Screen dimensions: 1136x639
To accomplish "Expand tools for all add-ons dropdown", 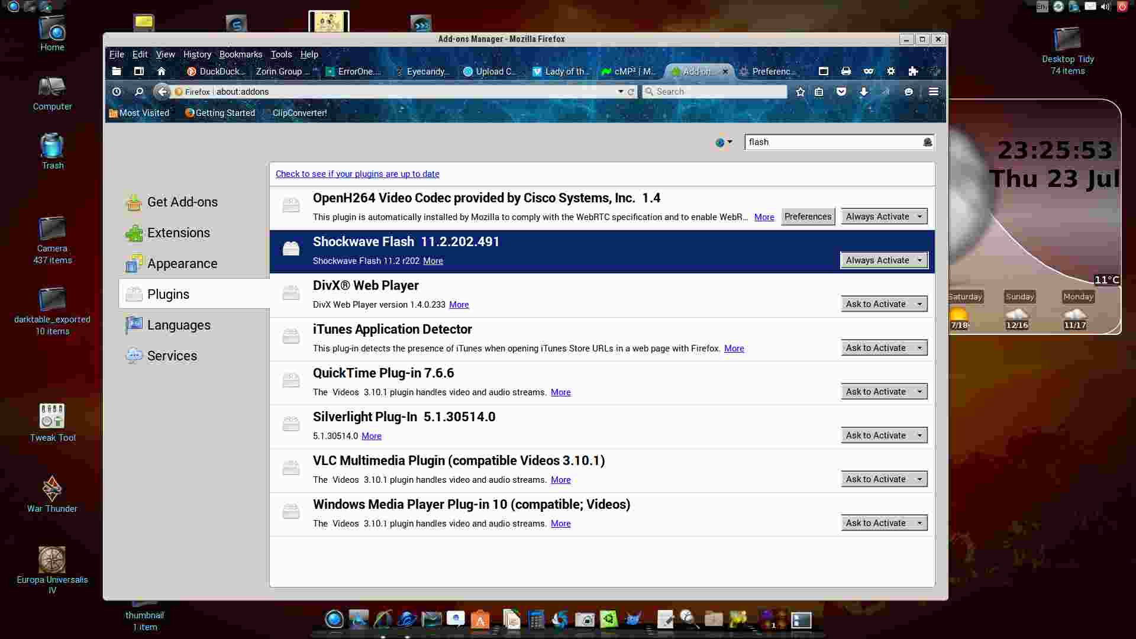I will click(x=724, y=142).
